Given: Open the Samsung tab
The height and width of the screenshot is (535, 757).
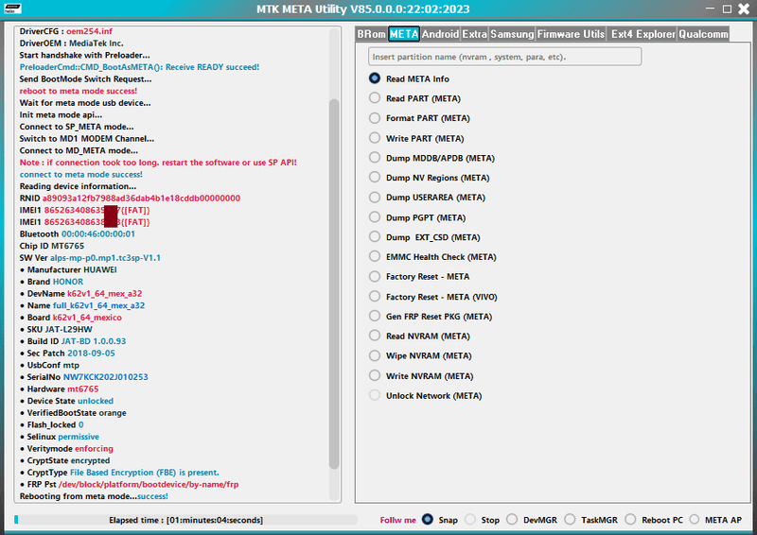Looking at the screenshot, I should click(x=512, y=34).
